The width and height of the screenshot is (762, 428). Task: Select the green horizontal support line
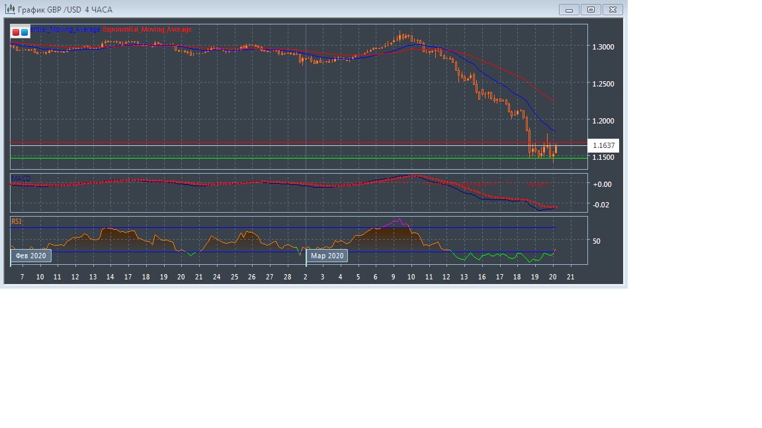[265, 158]
